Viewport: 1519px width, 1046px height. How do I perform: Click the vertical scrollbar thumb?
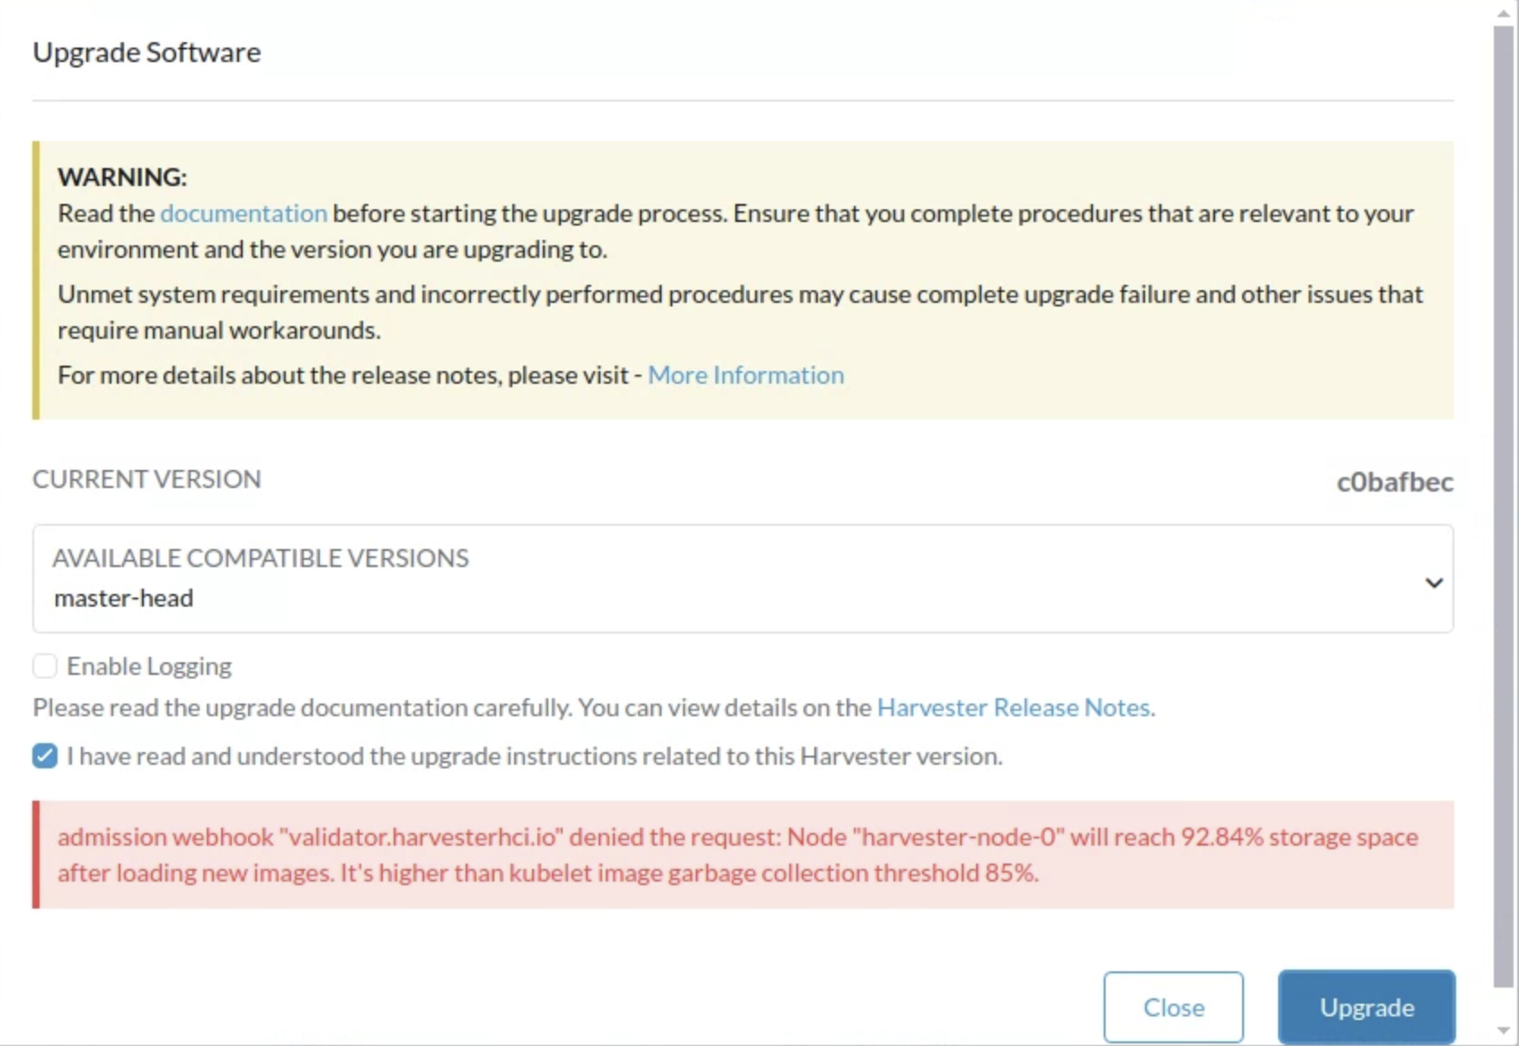[1504, 503]
